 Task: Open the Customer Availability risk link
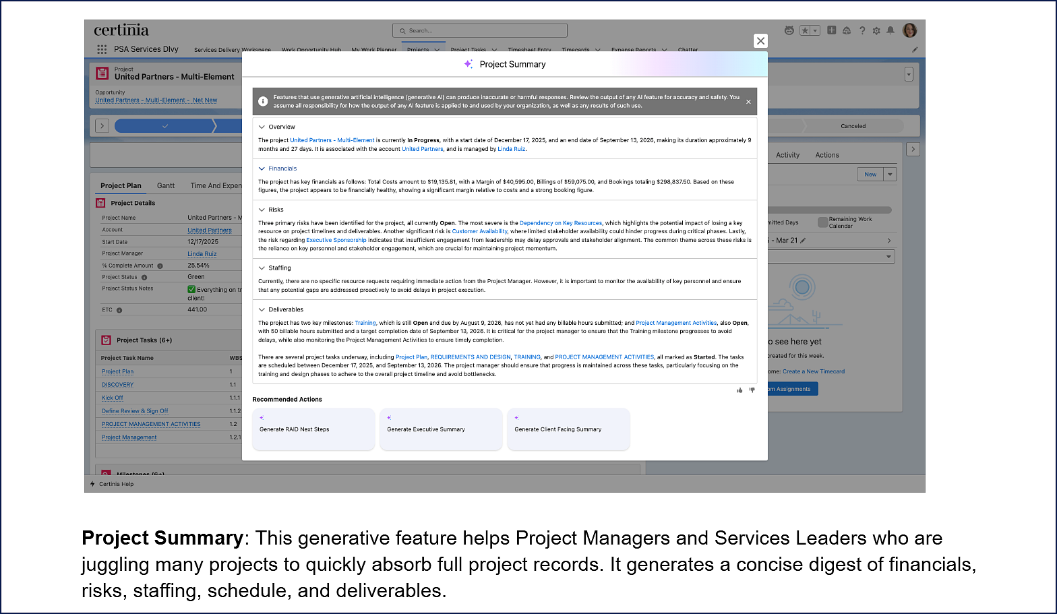point(479,231)
